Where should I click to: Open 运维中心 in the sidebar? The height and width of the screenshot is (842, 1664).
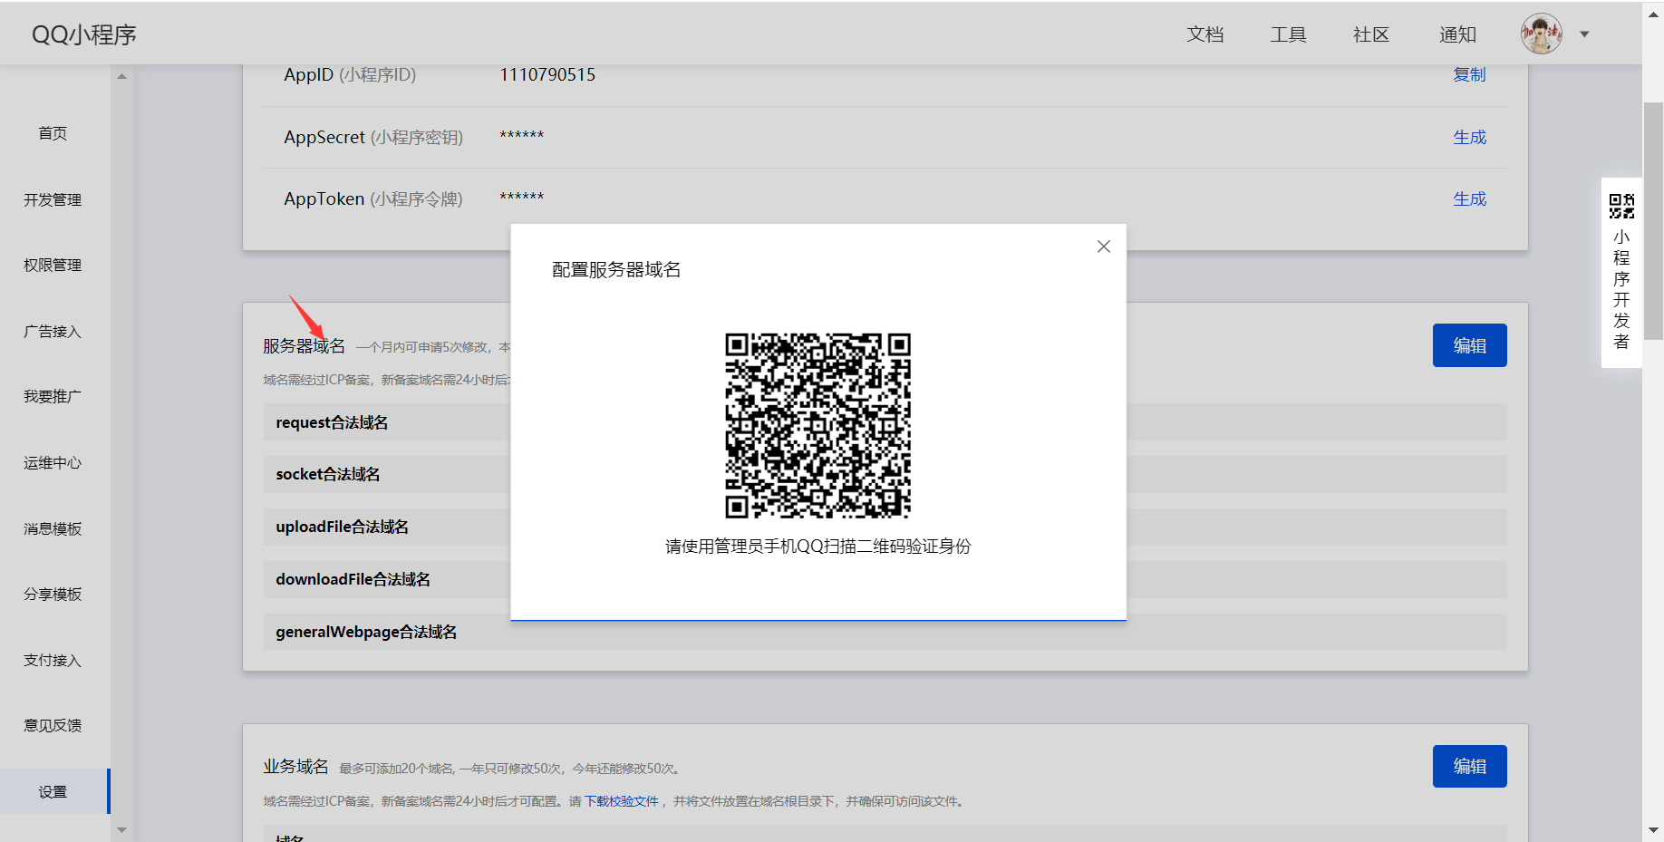click(53, 462)
